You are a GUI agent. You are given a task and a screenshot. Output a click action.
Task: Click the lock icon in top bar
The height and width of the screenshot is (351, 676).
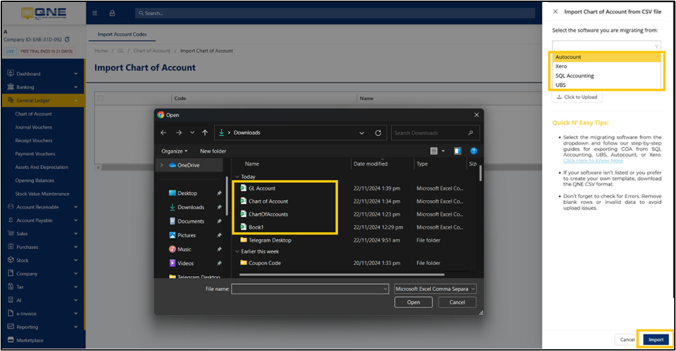[x=112, y=13]
